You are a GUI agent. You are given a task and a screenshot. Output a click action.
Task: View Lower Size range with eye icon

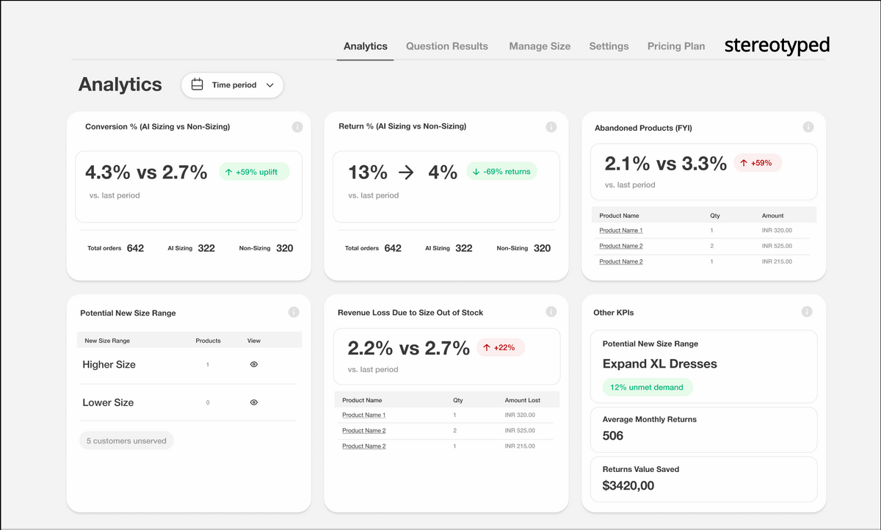(x=254, y=402)
